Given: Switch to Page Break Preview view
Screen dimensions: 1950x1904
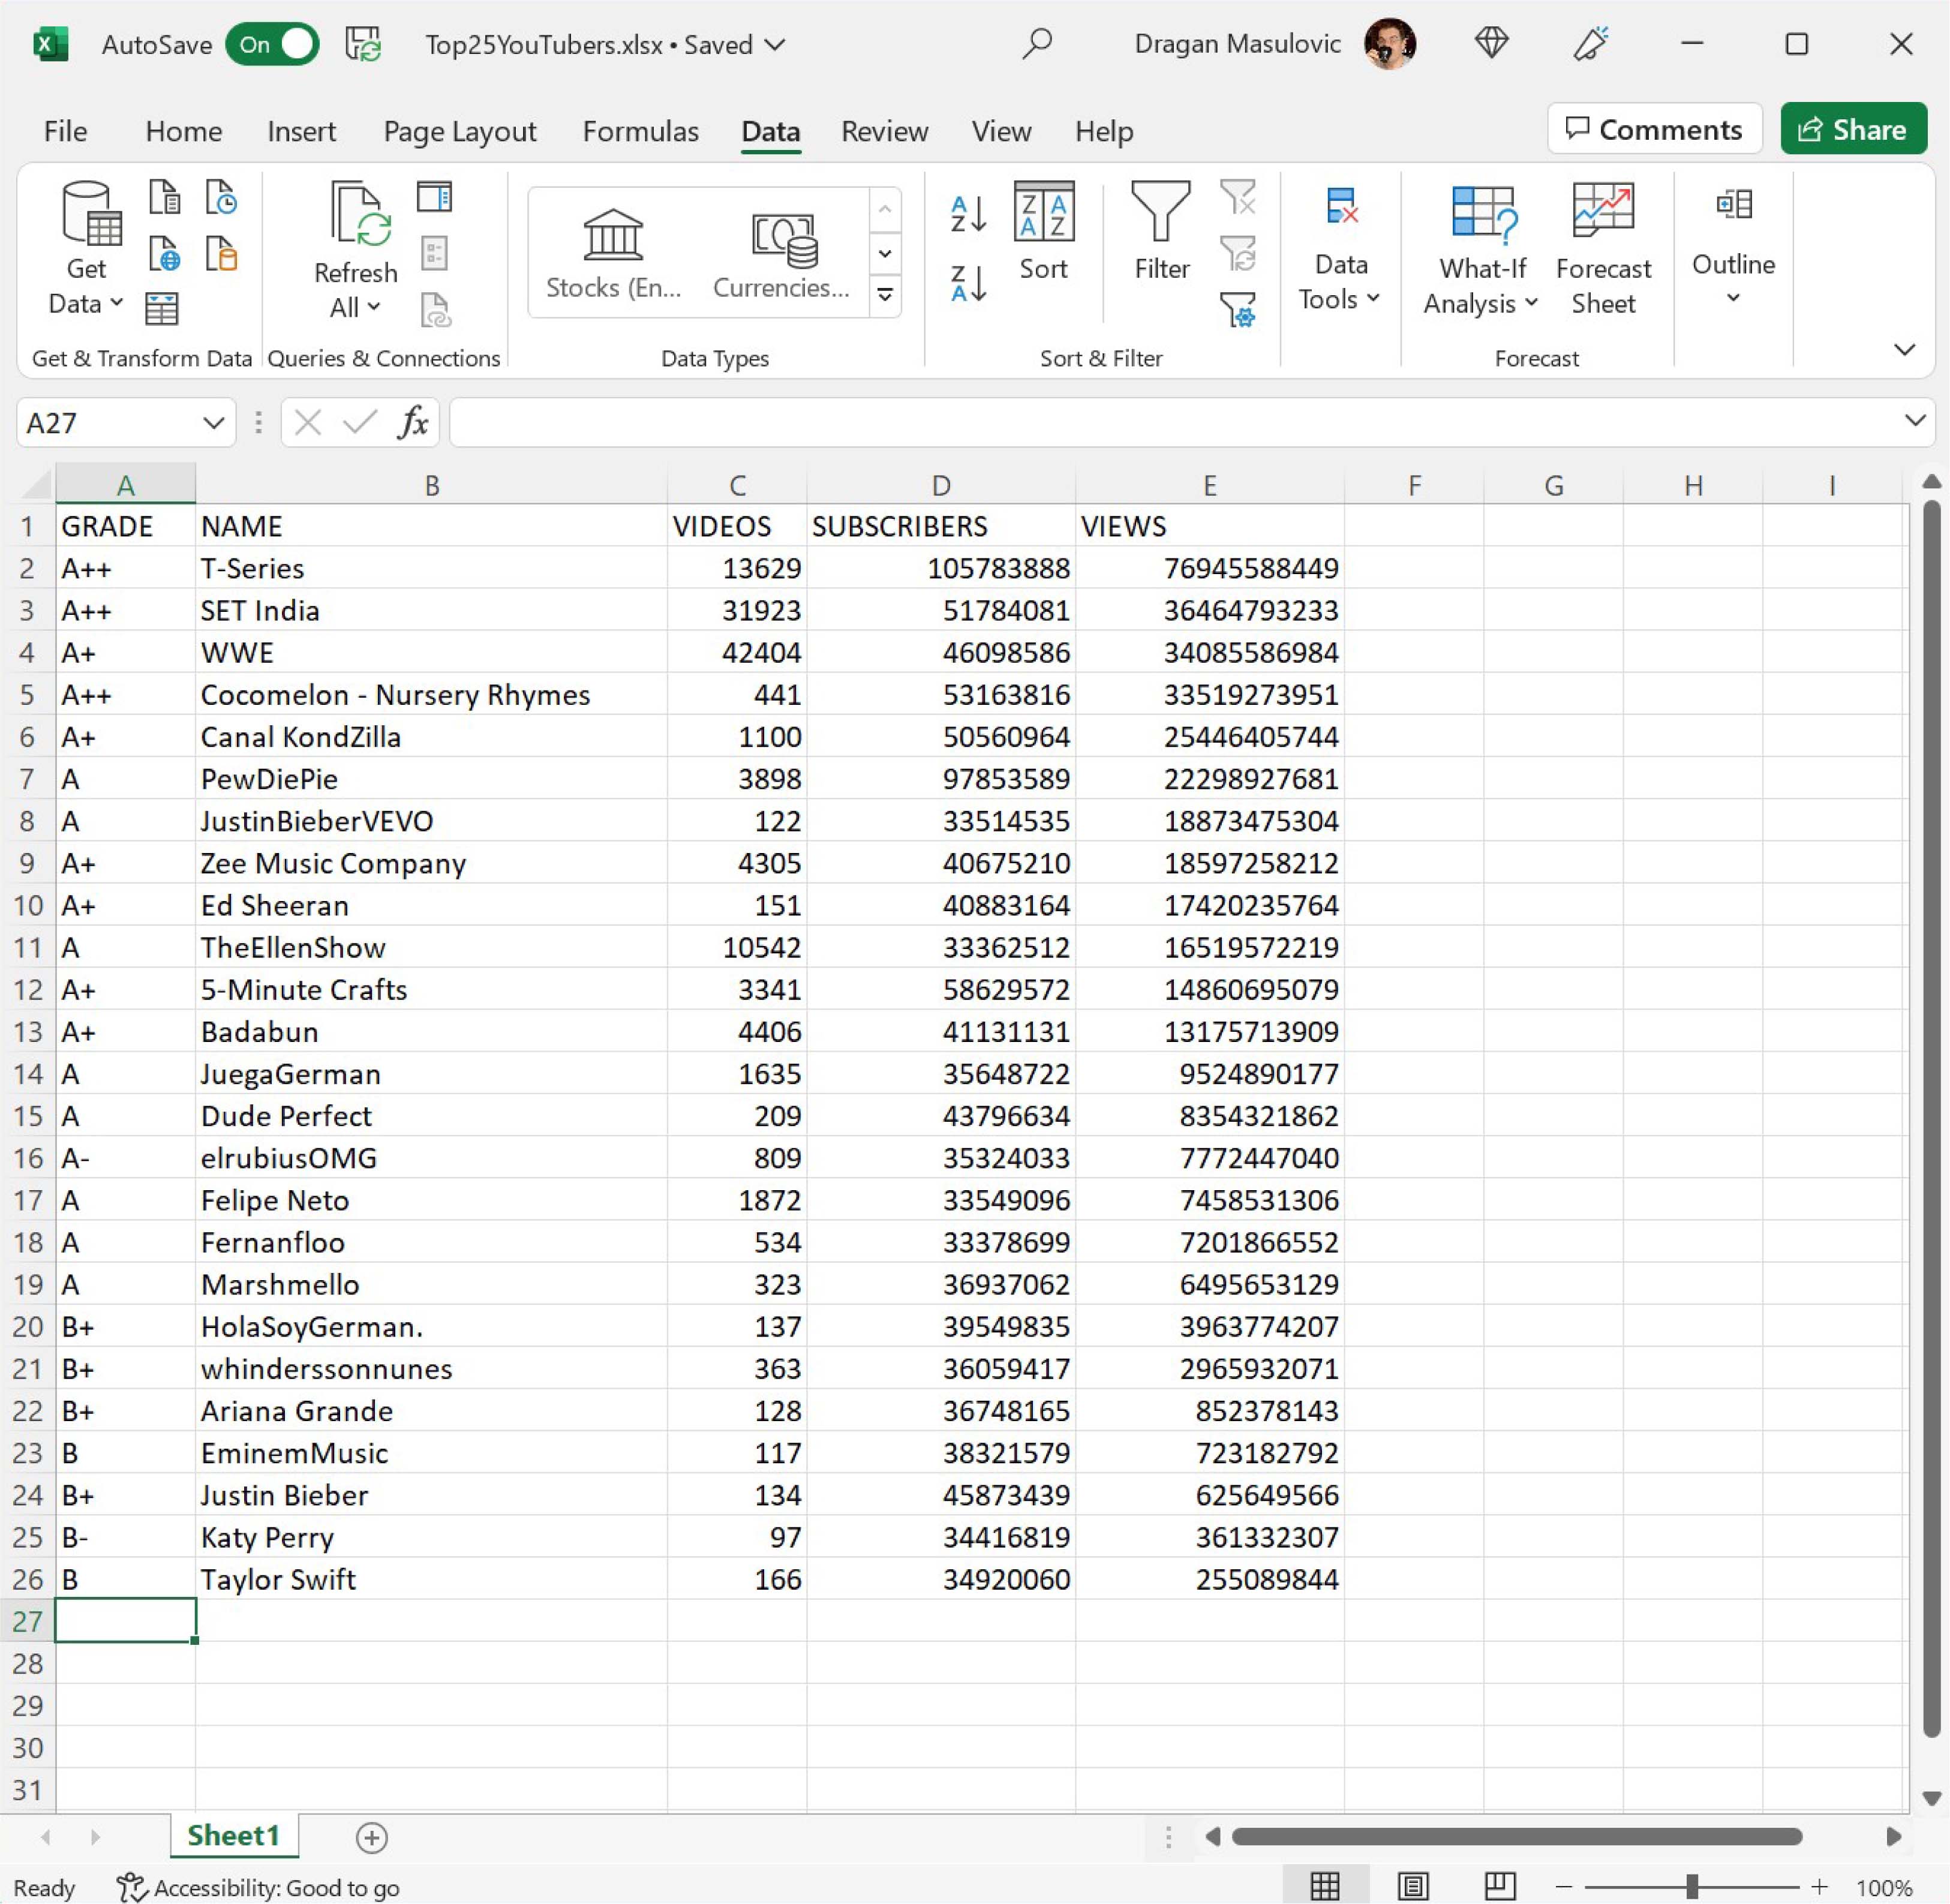Looking at the screenshot, I should [1499, 1887].
